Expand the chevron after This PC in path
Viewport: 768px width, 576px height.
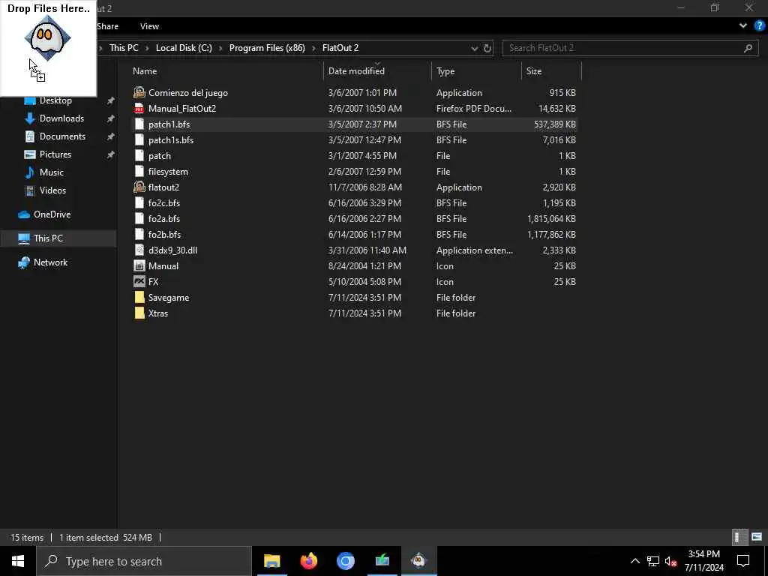[147, 48]
